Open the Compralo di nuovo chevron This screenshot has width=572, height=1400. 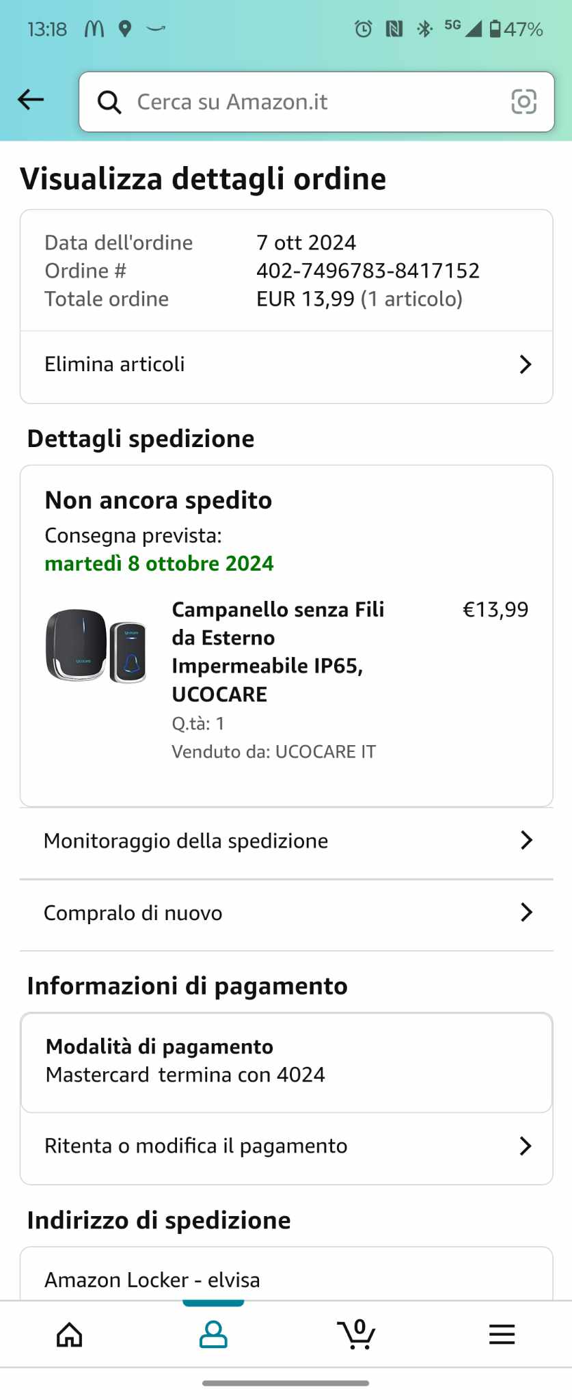(x=526, y=912)
